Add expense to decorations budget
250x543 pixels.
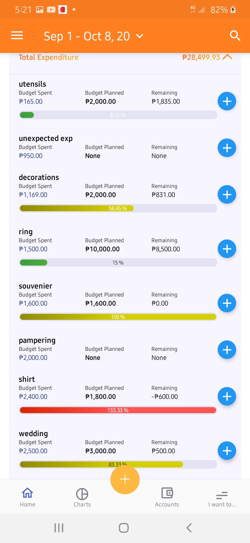click(x=227, y=195)
